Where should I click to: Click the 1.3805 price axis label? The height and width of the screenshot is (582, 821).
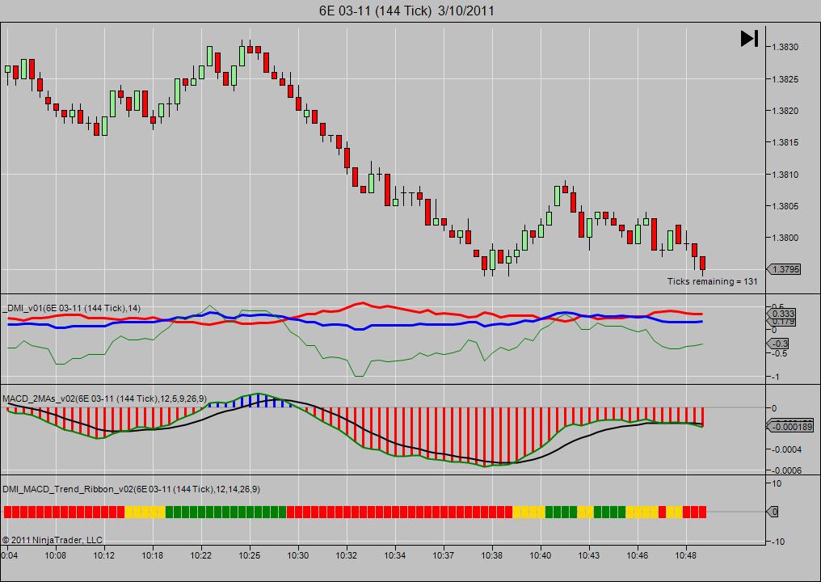(x=785, y=206)
